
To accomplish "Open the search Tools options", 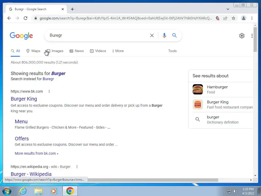I will pyautogui.click(x=173, y=51).
